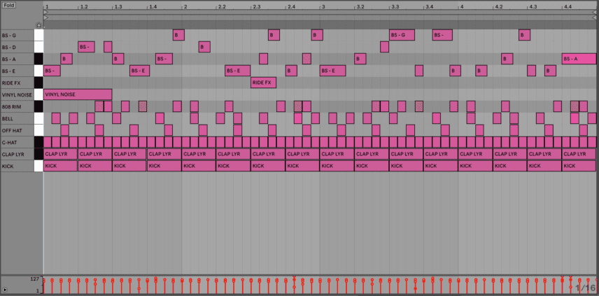Audition the black piano key beside C-HAT
Screen dimensions: 599x296
38,143
